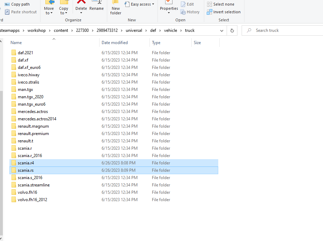Click the Copy path button
The height and width of the screenshot is (241, 323).
pos(17,4)
